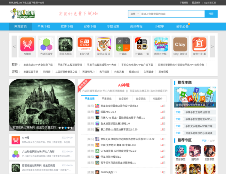Image resolution: width=226 pixels, height=174 pixels.
Task: Toggle 推荐专区 to the APP list
Action: [x=212, y=141]
